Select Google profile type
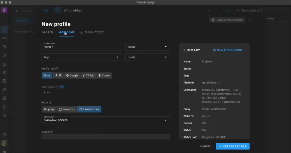The width and height of the screenshot is (291, 153). [72, 75]
